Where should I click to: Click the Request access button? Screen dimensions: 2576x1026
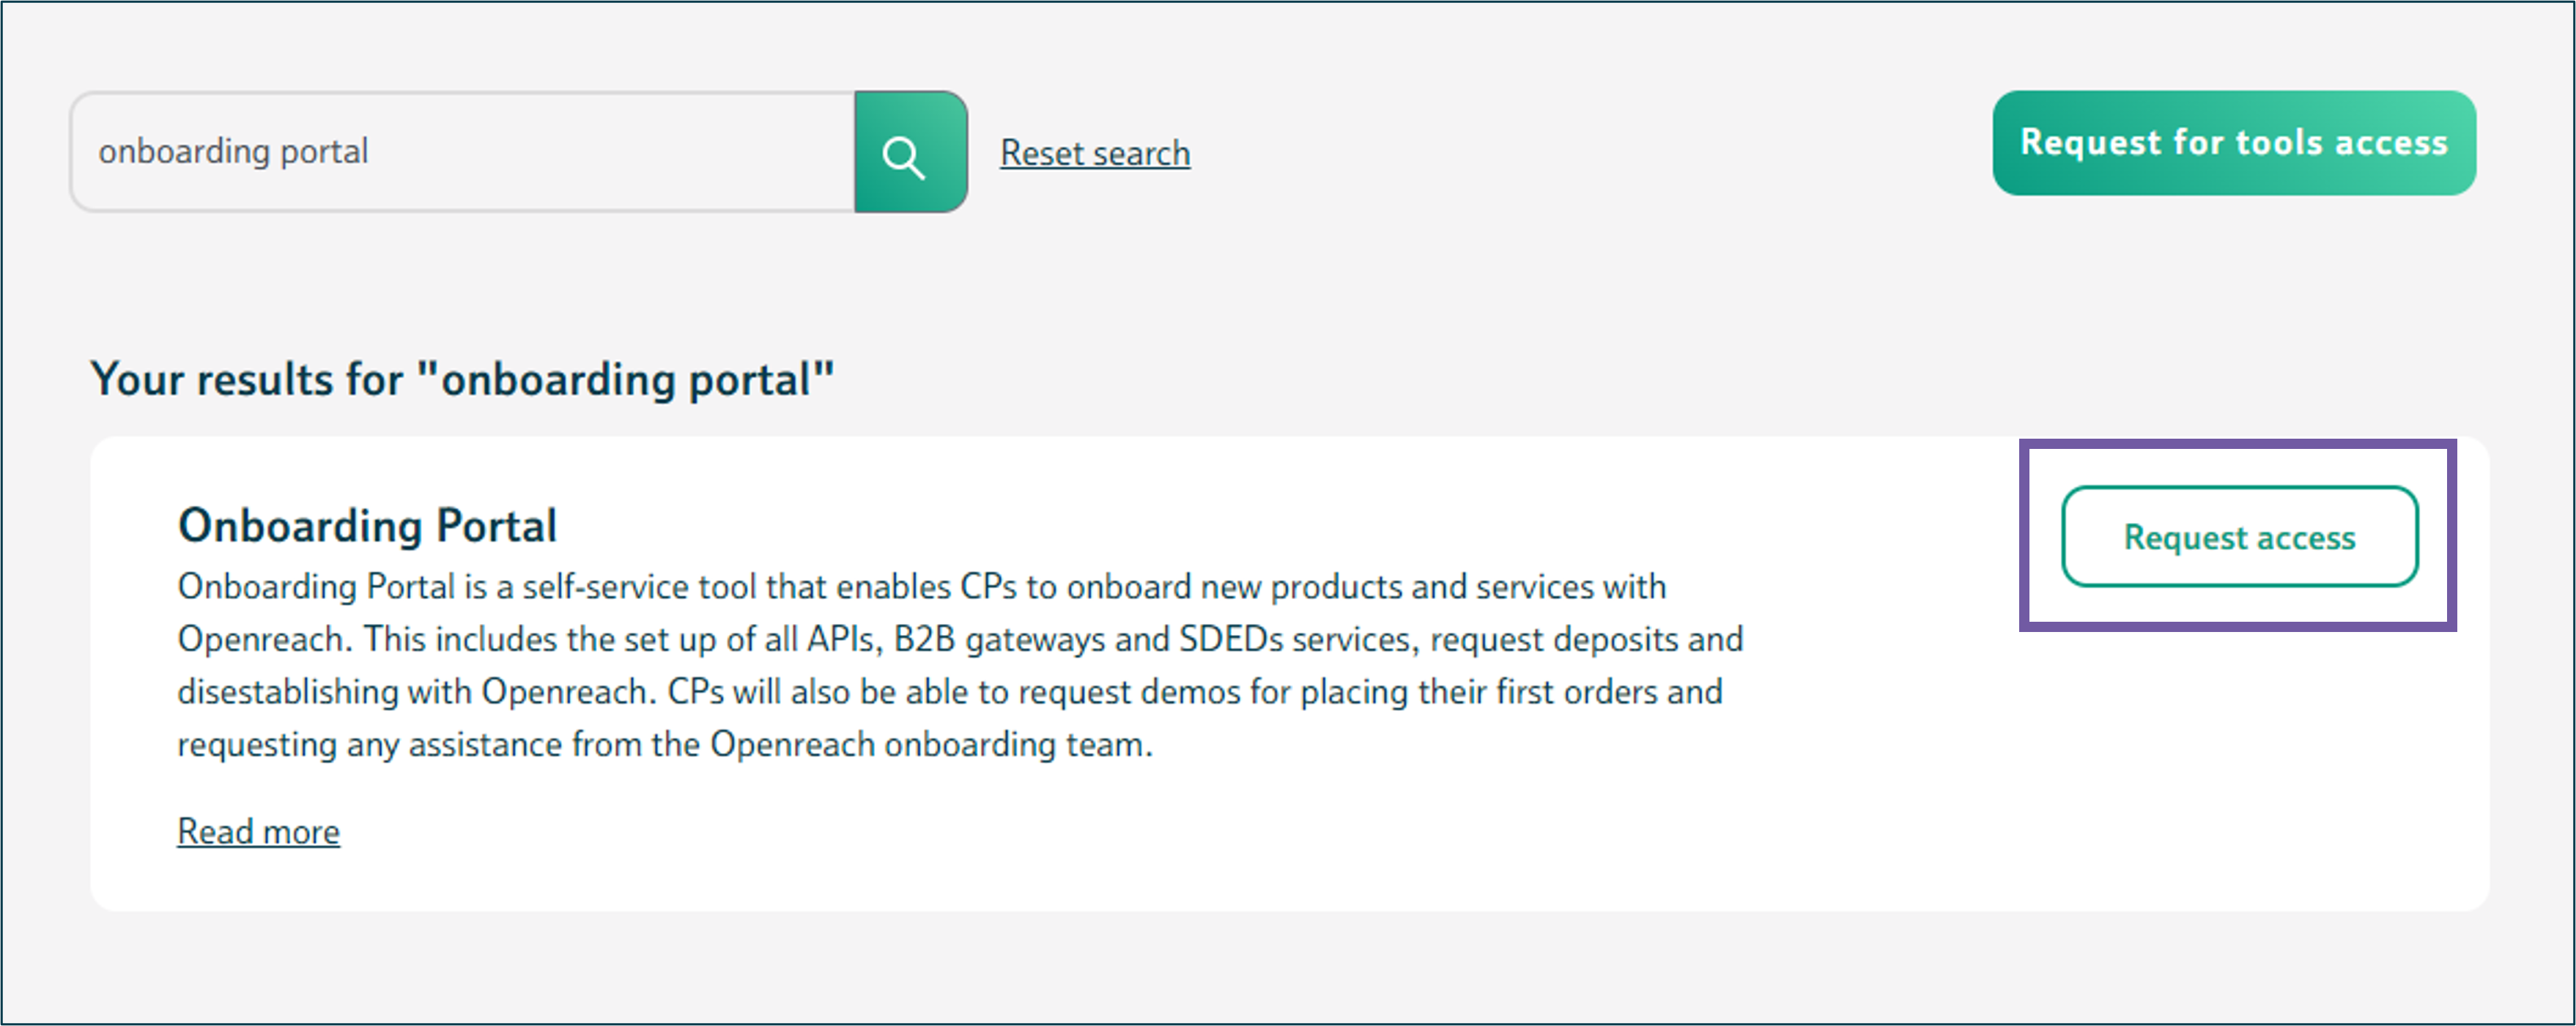coord(2240,537)
